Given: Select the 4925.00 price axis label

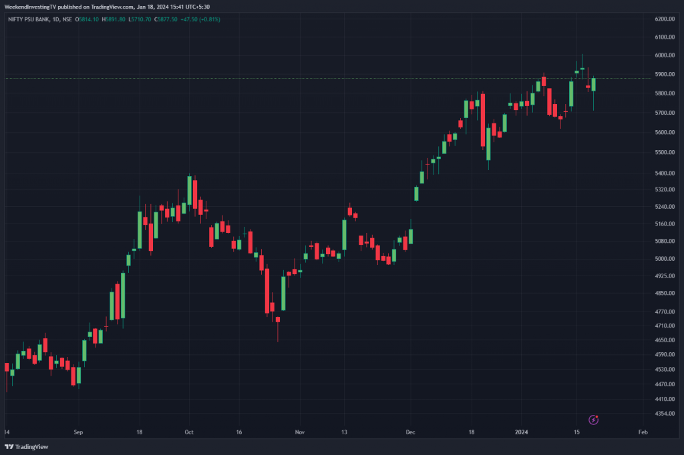Looking at the screenshot, I should pos(665,276).
